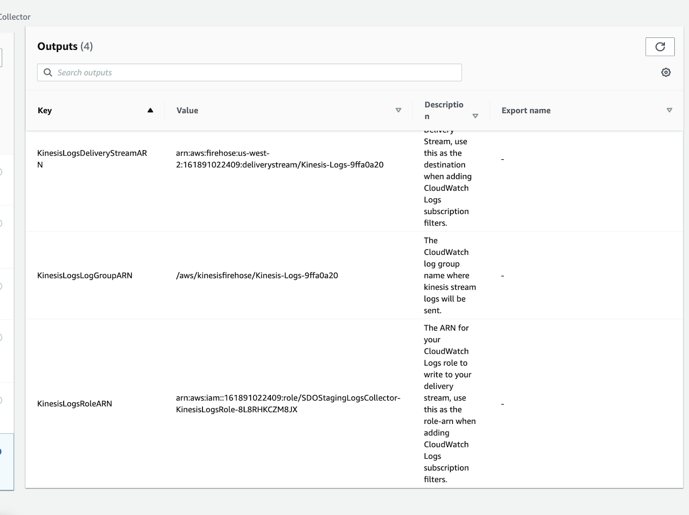Select the KinesisLogsLogGroupARN key cell
The width and height of the screenshot is (689, 515).
pyautogui.click(x=85, y=275)
